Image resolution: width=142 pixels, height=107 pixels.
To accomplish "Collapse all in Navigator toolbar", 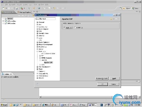I will coord(30,16).
